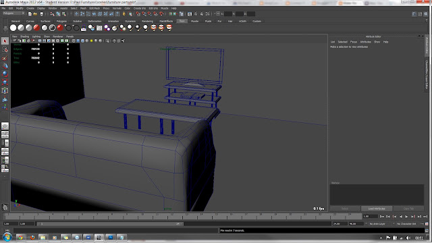Click the four-view layout icon
Viewport: 432px width, 243px height.
click(5, 135)
